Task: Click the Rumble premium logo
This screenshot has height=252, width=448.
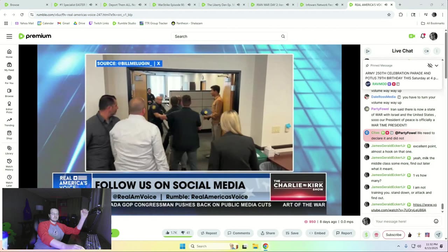Action: 35,36
